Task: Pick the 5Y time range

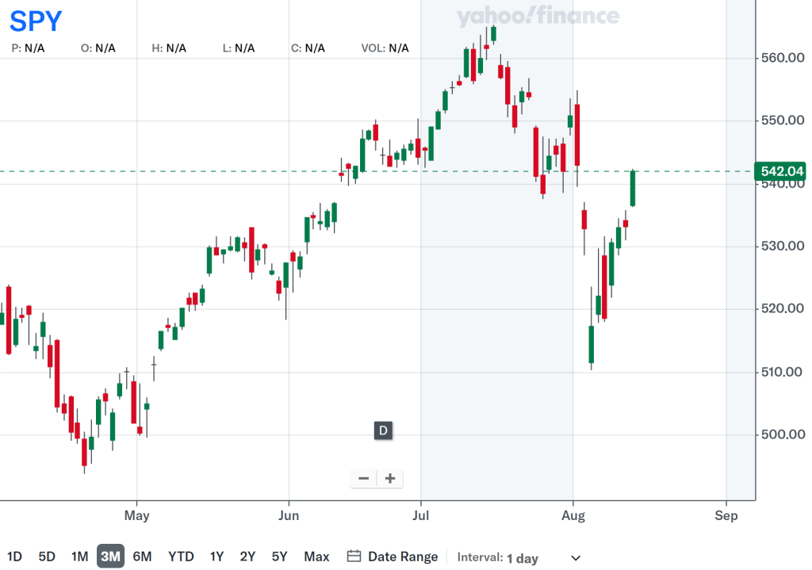Action: tap(279, 557)
